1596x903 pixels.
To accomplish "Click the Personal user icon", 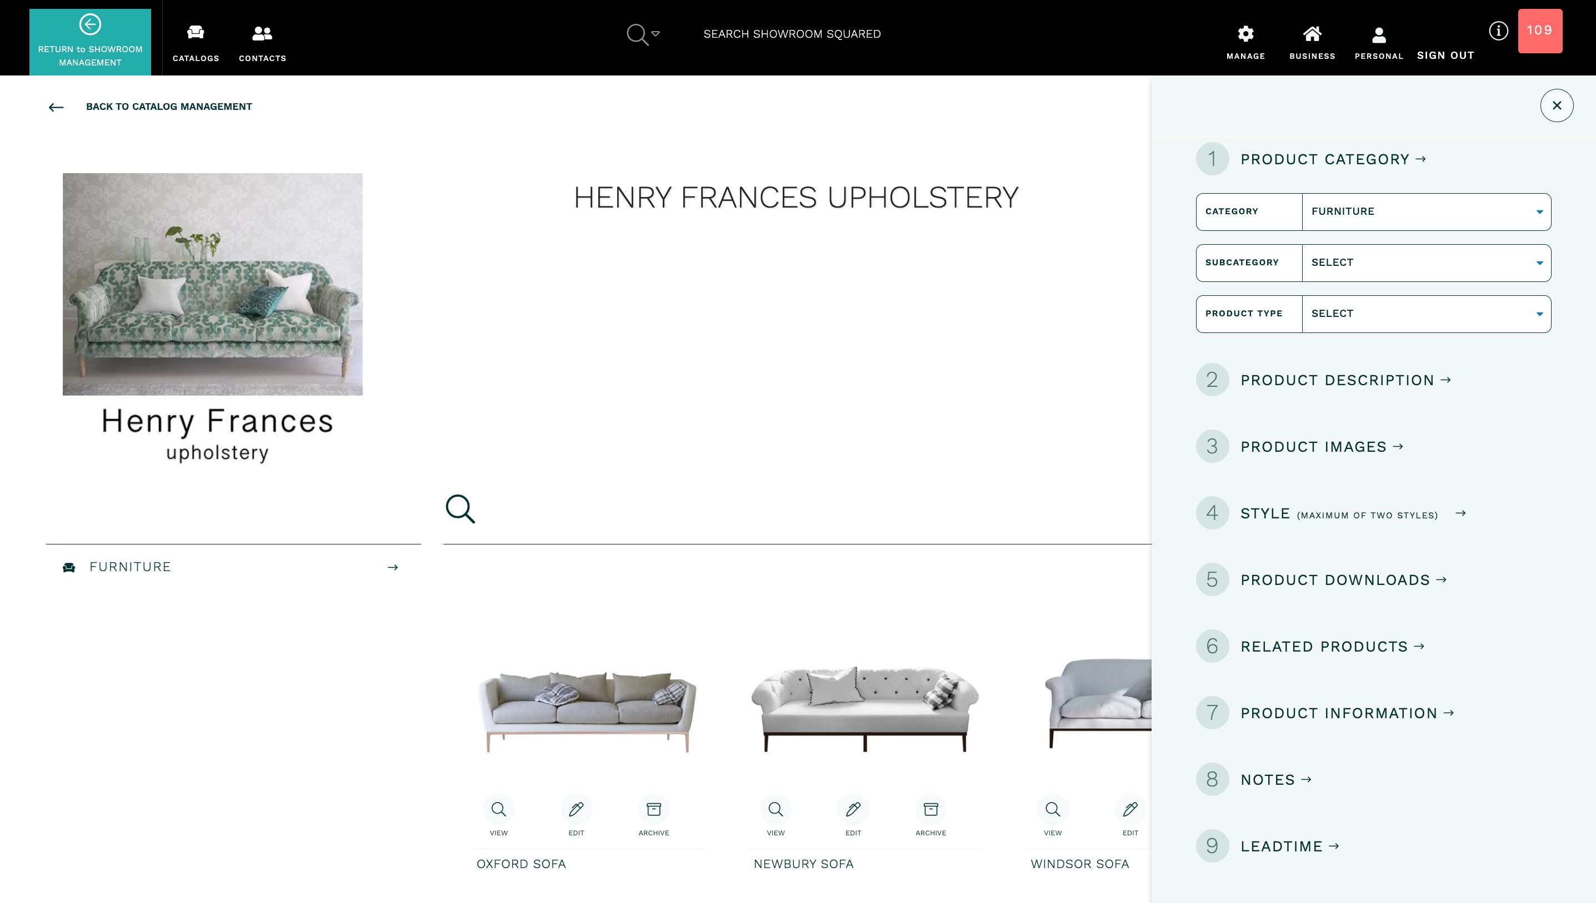I will pyautogui.click(x=1378, y=36).
